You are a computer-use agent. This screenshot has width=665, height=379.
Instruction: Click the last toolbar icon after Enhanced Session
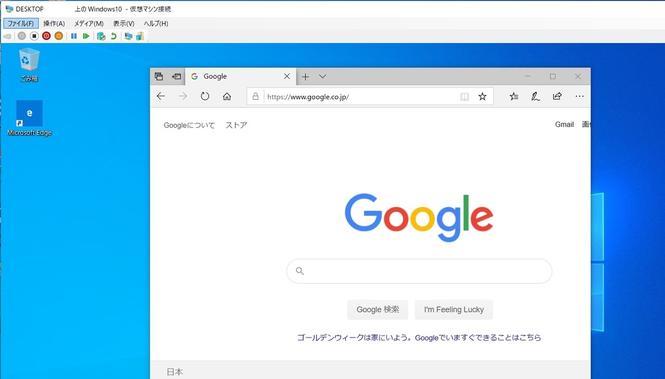click(140, 36)
